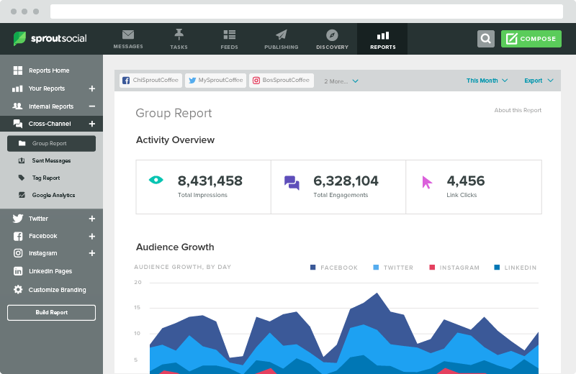This screenshot has height=374, width=576.
Task: Open the This Month date dropdown
Action: (x=487, y=81)
